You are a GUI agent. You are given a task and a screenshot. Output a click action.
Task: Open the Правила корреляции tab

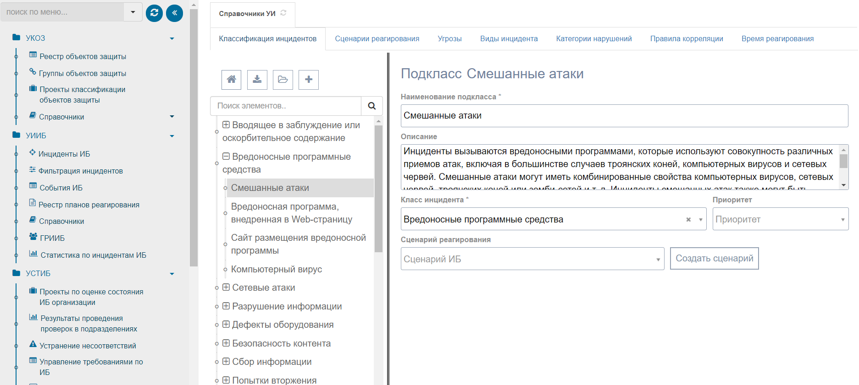click(686, 39)
